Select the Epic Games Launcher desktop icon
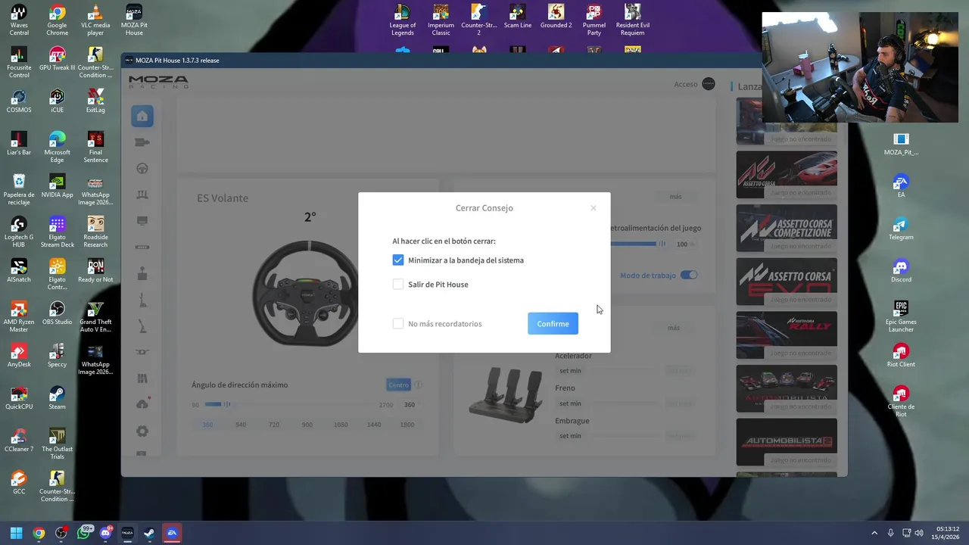The width and height of the screenshot is (969, 545). (901, 317)
